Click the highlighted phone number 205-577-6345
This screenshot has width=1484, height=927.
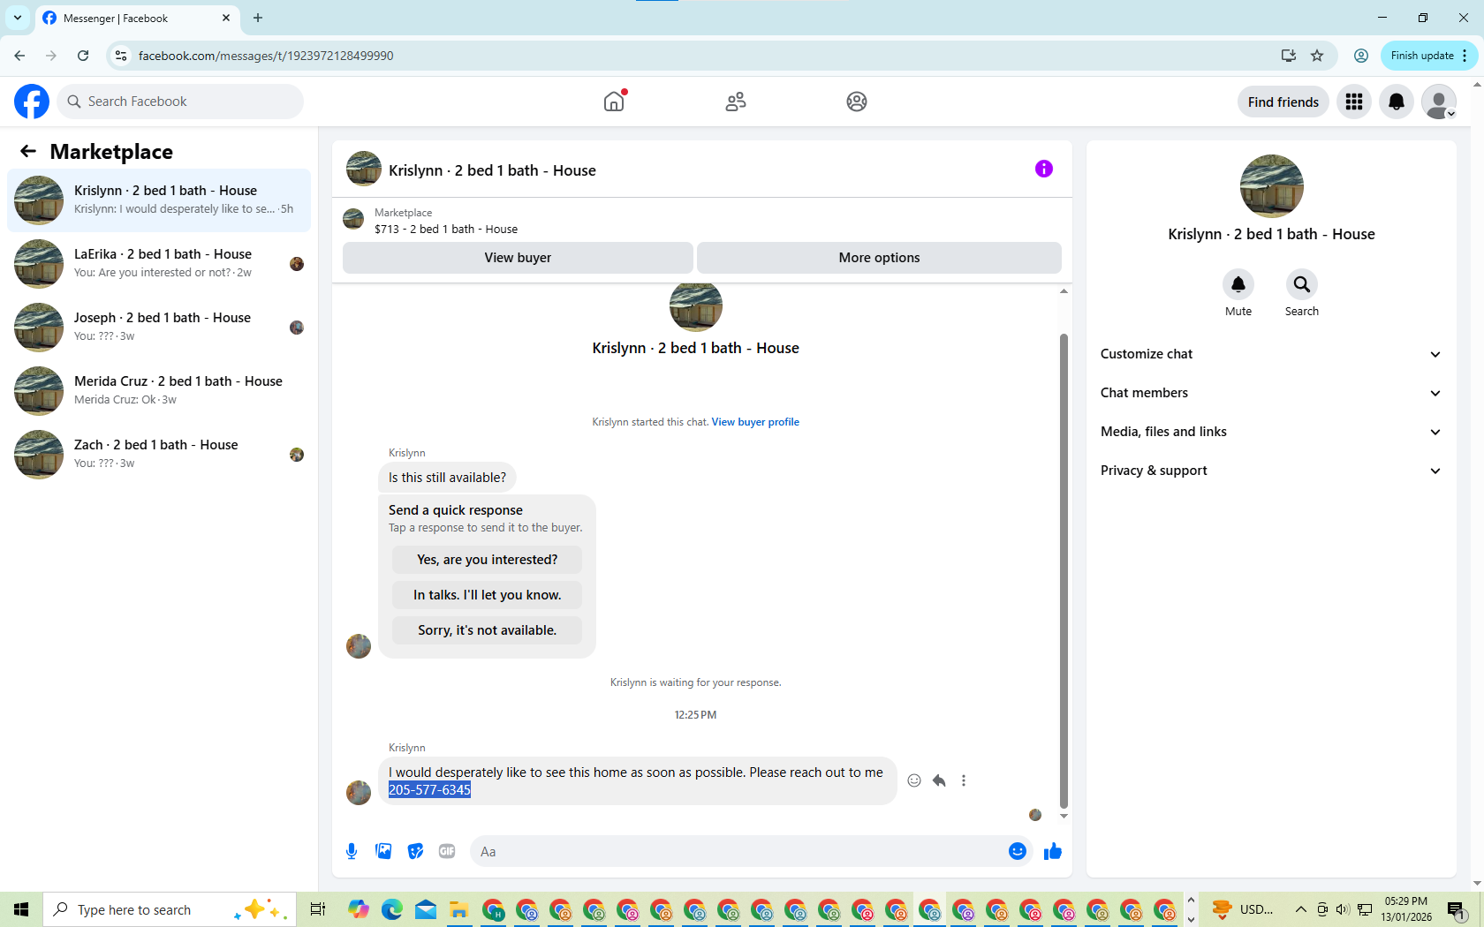pos(429,790)
